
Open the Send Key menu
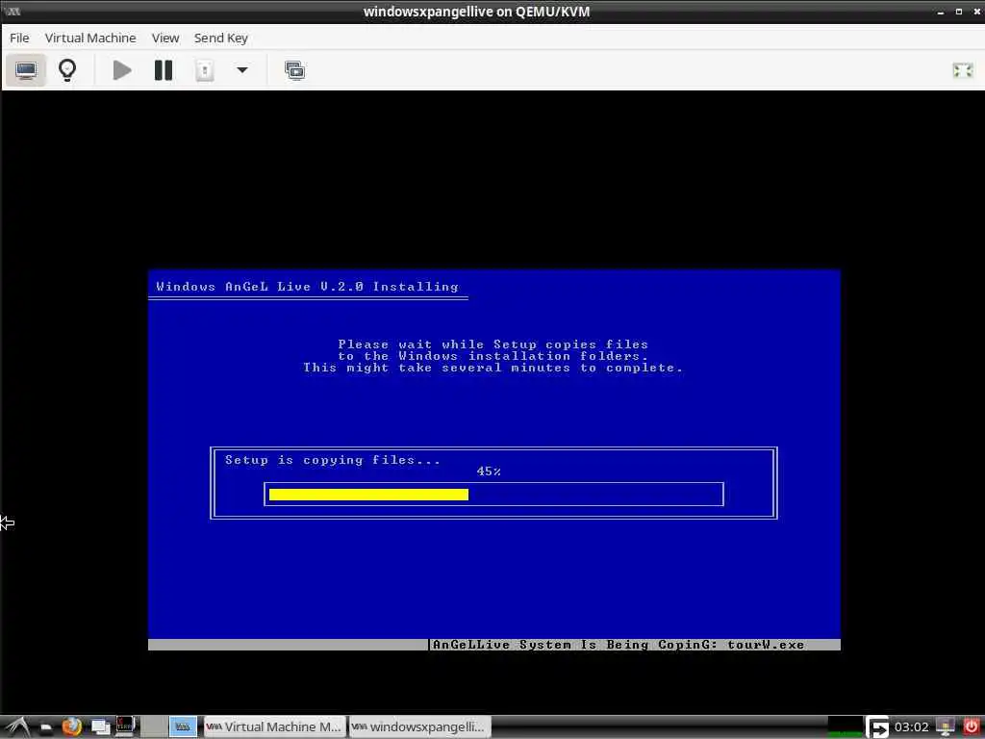221,38
